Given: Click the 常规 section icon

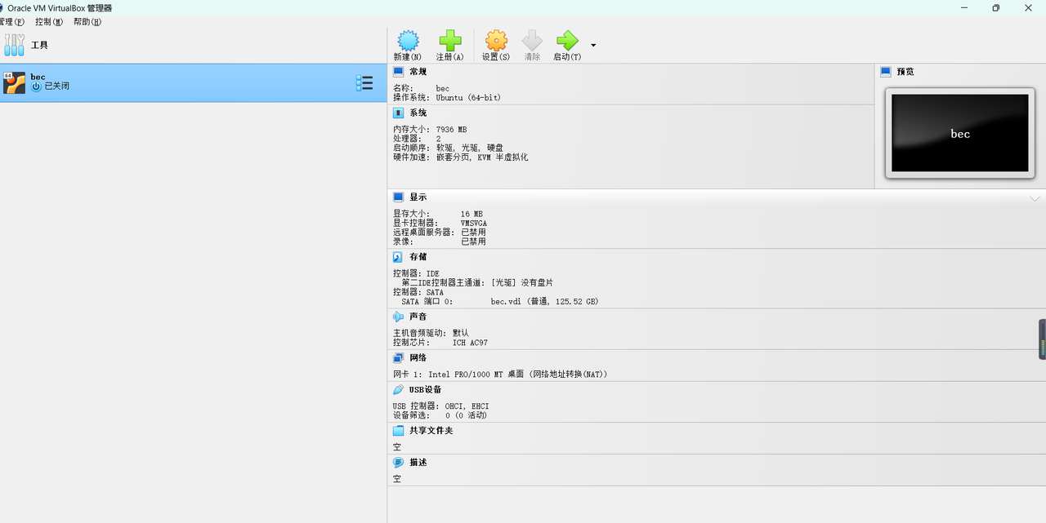Looking at the screenshot, I should tap(399, 72).
